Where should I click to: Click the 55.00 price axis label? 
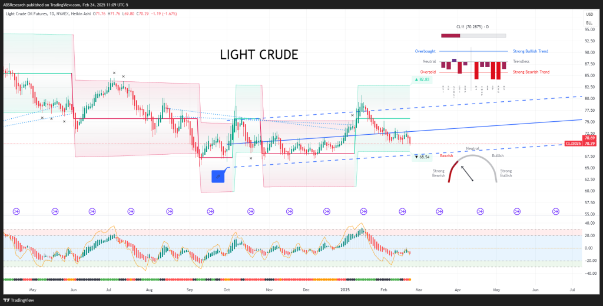(590, 214)
